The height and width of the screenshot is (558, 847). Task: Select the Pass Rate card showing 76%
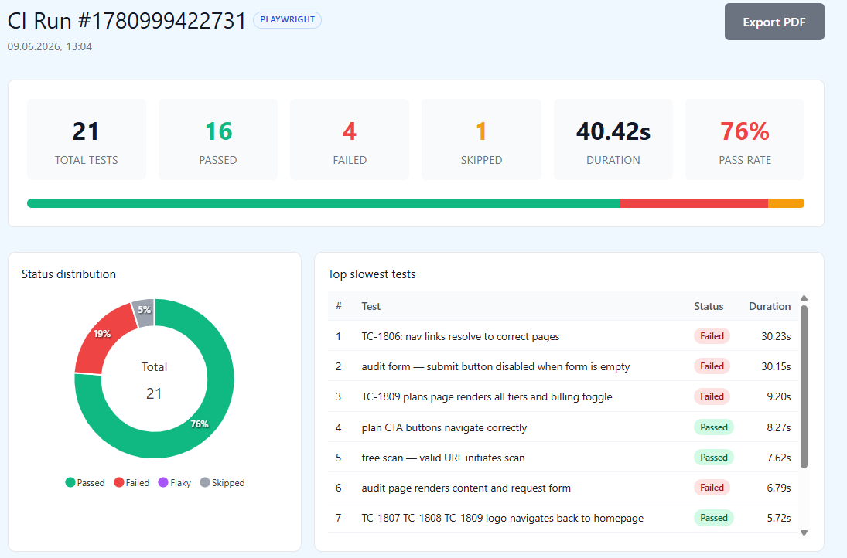(745, 139)
